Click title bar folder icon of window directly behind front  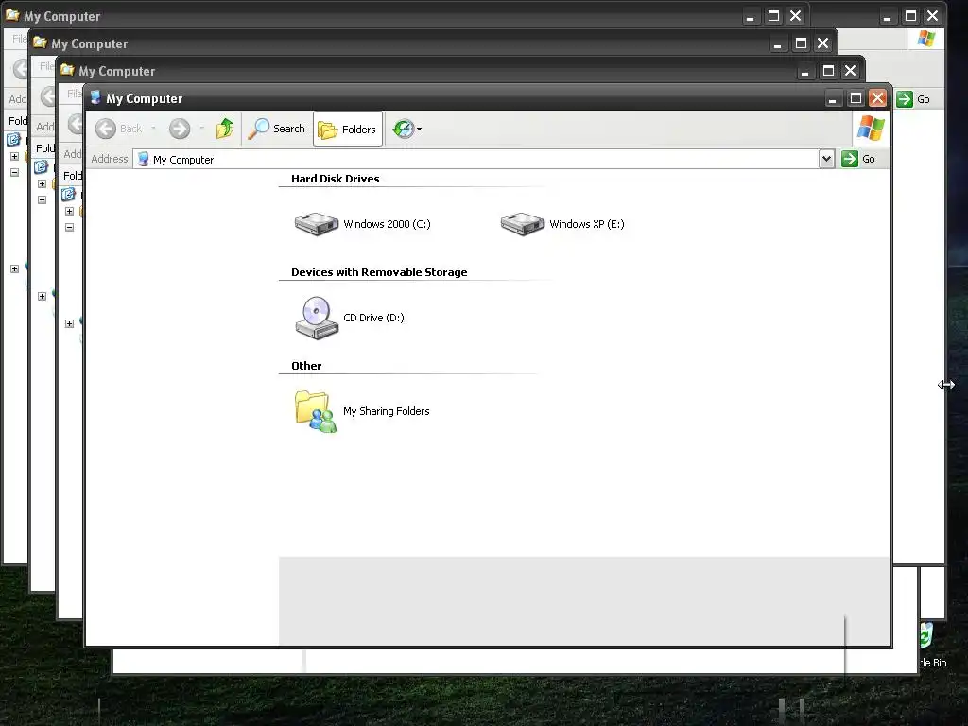tap(67, 70)
